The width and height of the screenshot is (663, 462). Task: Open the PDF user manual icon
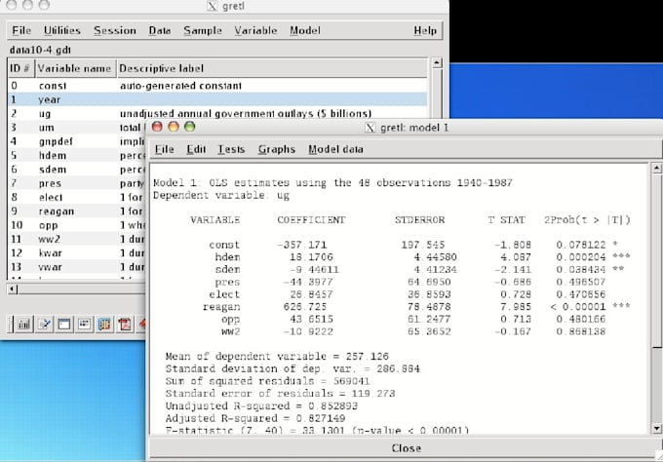126,323
